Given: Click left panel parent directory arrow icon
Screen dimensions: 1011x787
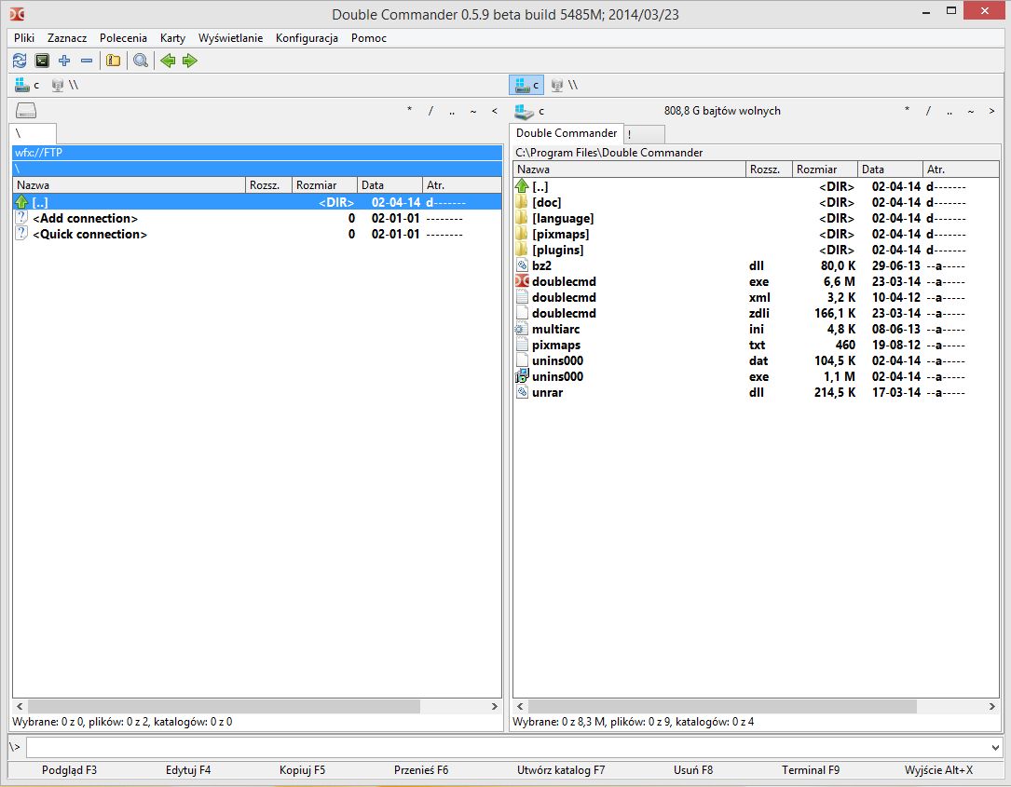Looking at the screenshot, I should tap(21, 202).
